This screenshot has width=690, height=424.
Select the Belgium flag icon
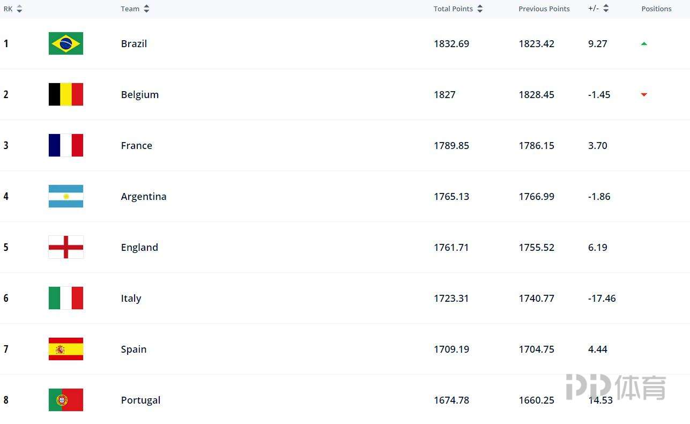tap(65, 94)
